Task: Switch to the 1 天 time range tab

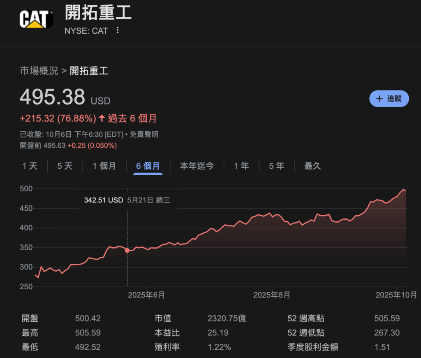Action: [30, 166]
